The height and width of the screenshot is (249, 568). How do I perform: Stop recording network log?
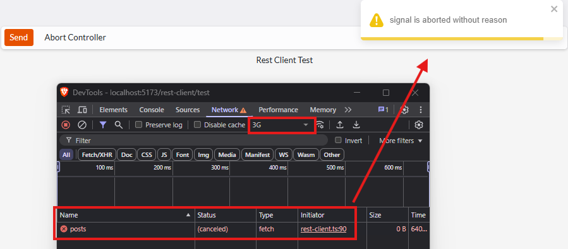click(x=66, y=125)
